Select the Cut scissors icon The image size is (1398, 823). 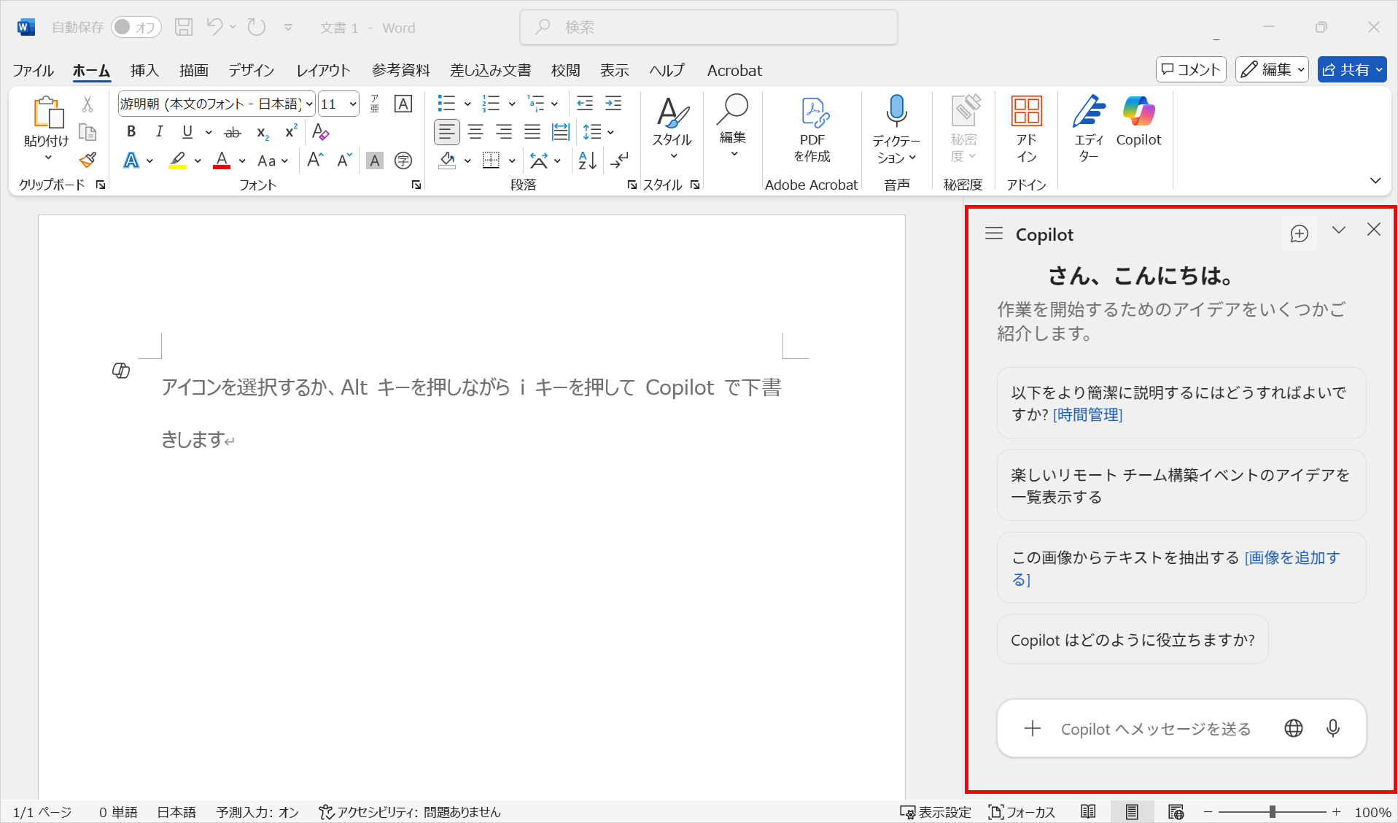[88, 104]
